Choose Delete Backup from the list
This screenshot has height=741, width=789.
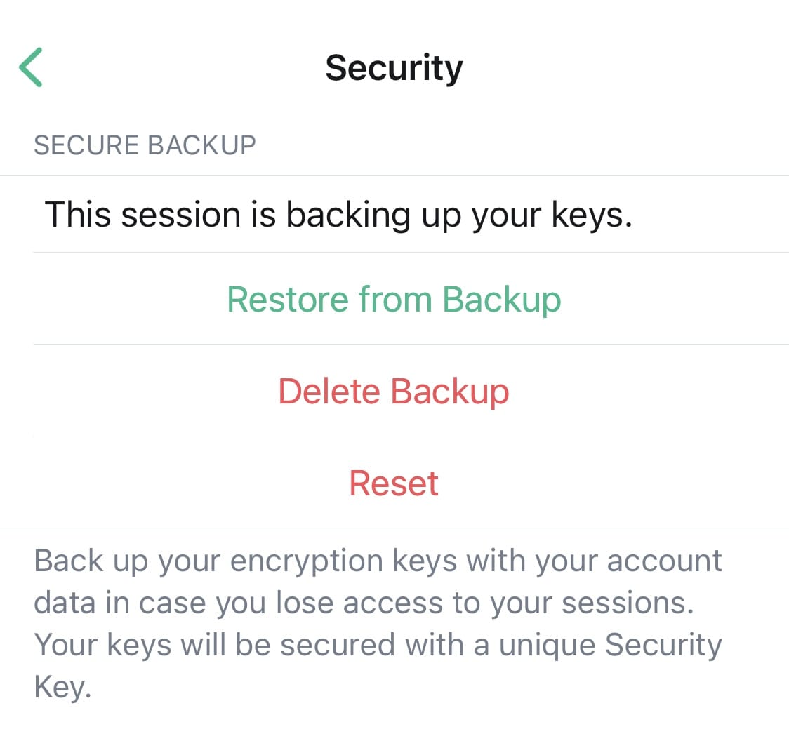tap(394, 391)
